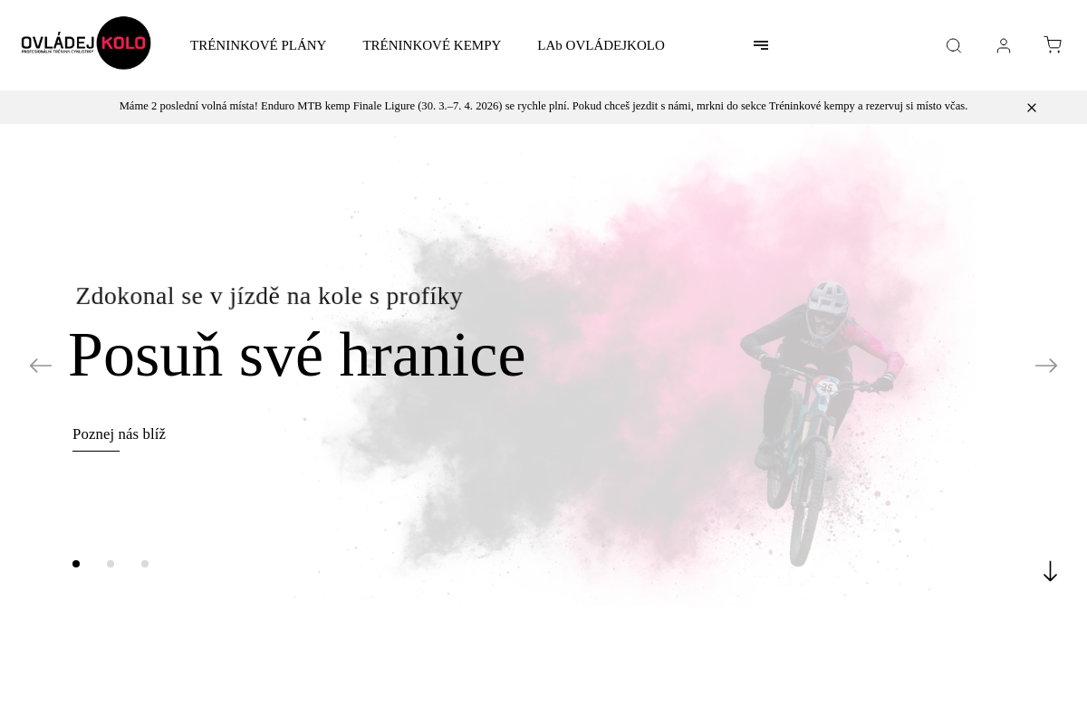Click the Ovládej Kolo logo
The image size is (1087, 724).
click(x=86, y=43)
